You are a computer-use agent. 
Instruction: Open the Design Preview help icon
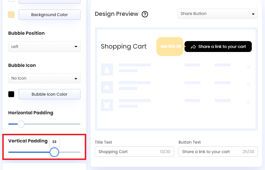click(145, 14)
